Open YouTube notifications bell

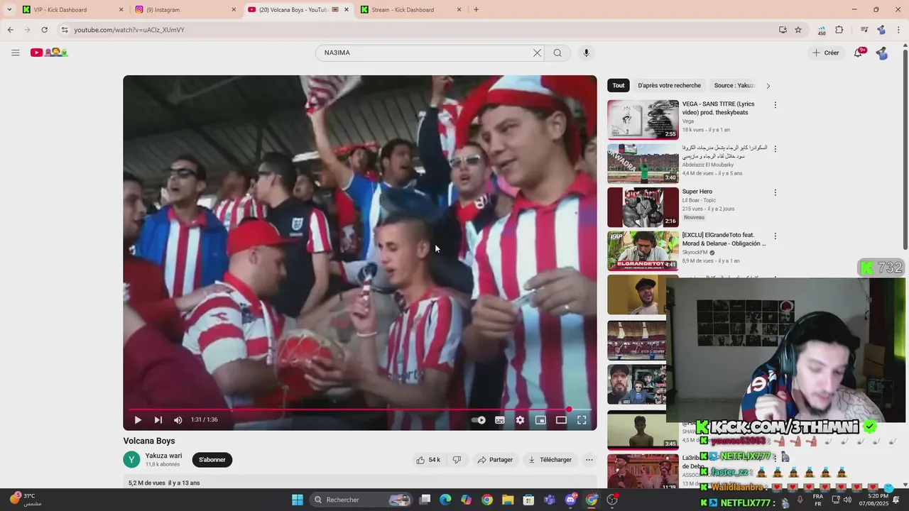(858, 53)
